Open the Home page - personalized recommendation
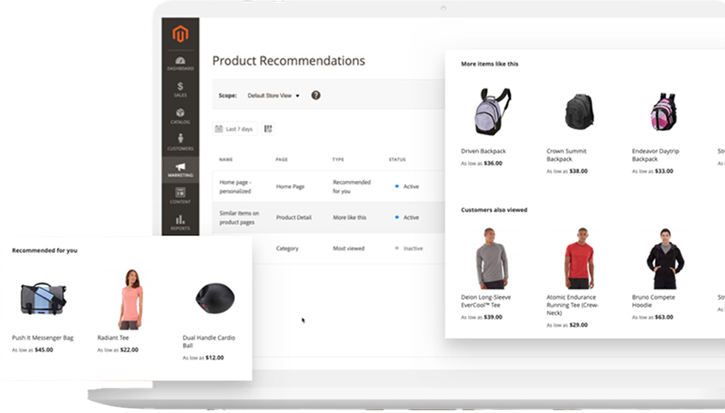Viewport: 725px width, 413px height. tap(239, 186)
